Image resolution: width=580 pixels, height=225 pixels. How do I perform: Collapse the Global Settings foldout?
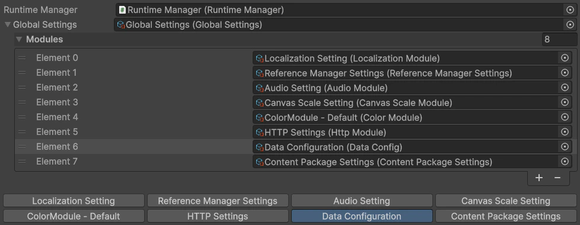[7, 25]
